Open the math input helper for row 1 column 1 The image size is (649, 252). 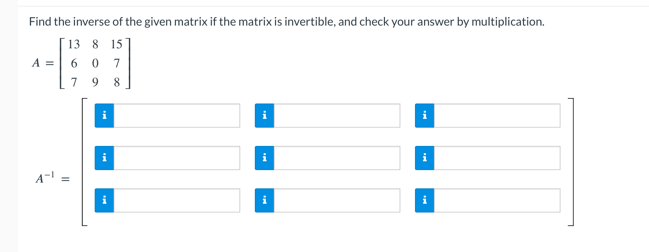(x=104, y=116)
